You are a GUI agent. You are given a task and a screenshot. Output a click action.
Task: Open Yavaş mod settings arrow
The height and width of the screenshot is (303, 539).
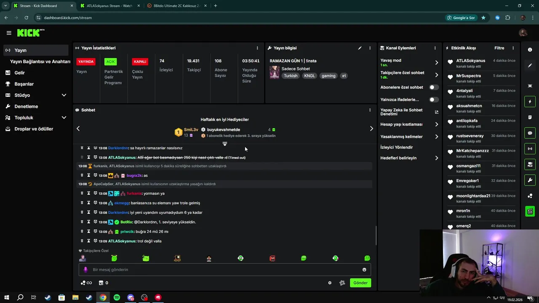coord(436,63)
